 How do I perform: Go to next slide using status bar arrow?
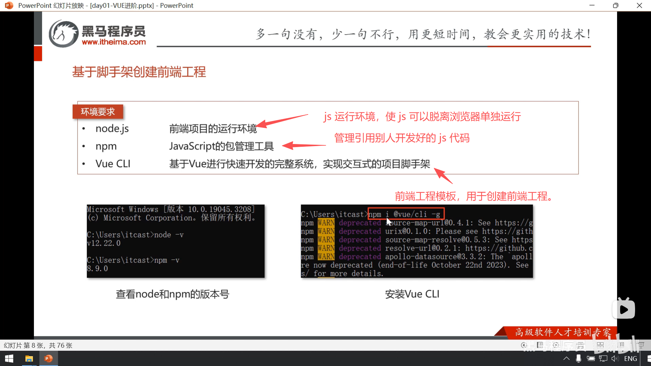pyautogui.click(x=556, y=345)
